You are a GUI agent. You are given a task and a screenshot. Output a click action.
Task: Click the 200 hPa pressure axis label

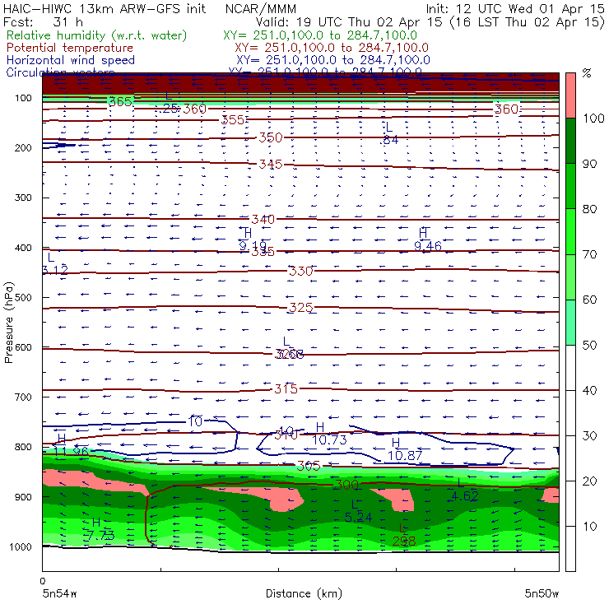(23, 147)
